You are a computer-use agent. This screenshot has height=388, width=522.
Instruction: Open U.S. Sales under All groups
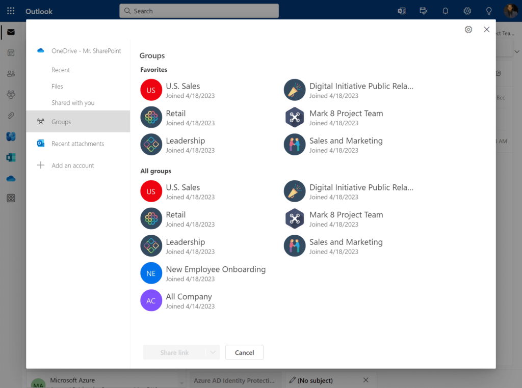183,187
